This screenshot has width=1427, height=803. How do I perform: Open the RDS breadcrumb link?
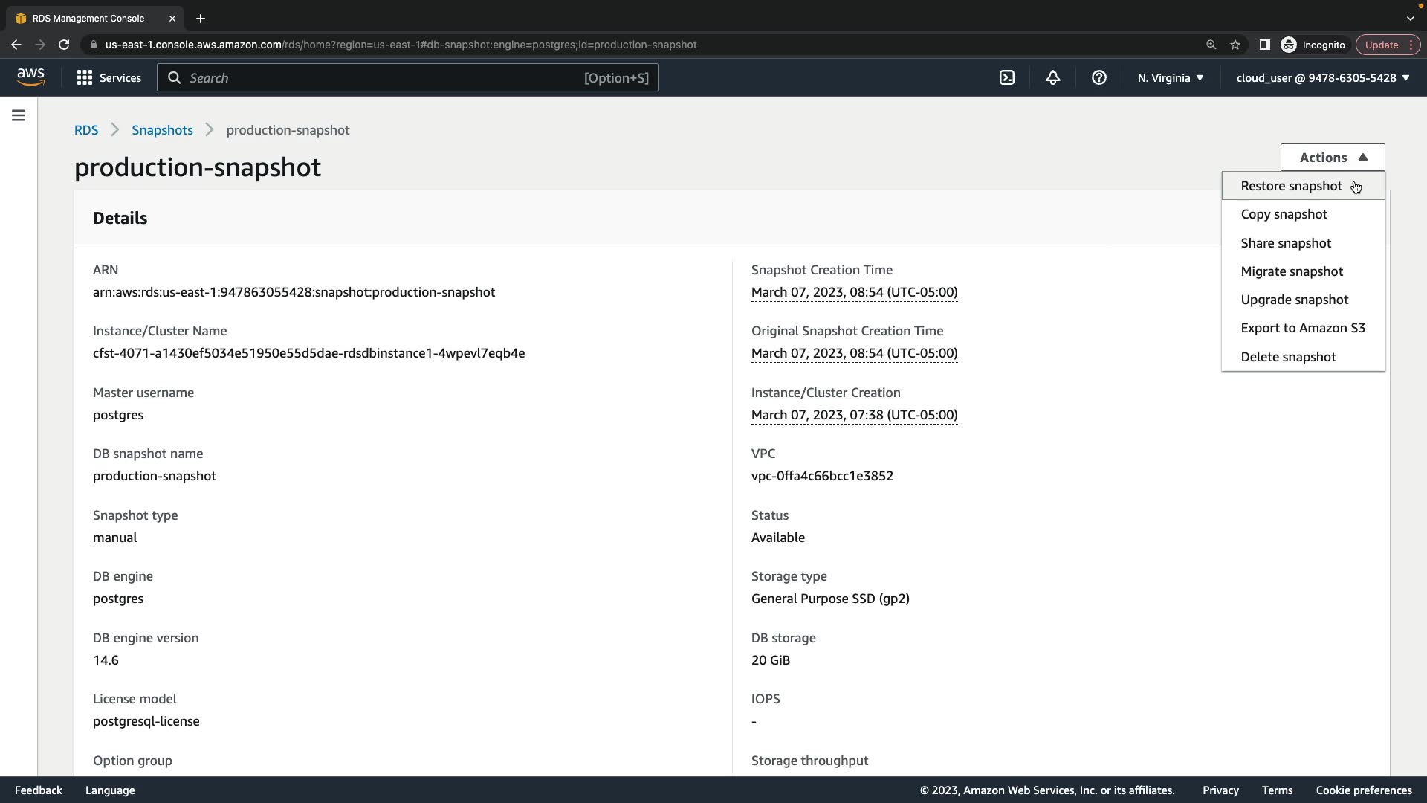[x=86, y=130]
